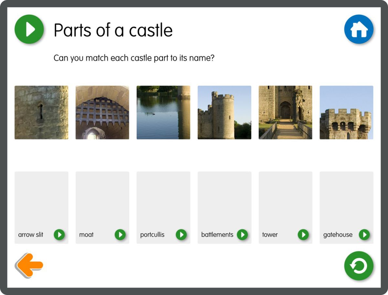Select the stone wall arrow slit photo
This screenshot has width=388, height=295.
(x=41, y=112)
